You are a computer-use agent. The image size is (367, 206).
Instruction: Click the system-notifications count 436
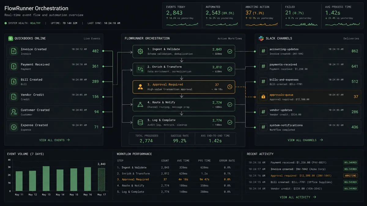click(x=355, y=127)
